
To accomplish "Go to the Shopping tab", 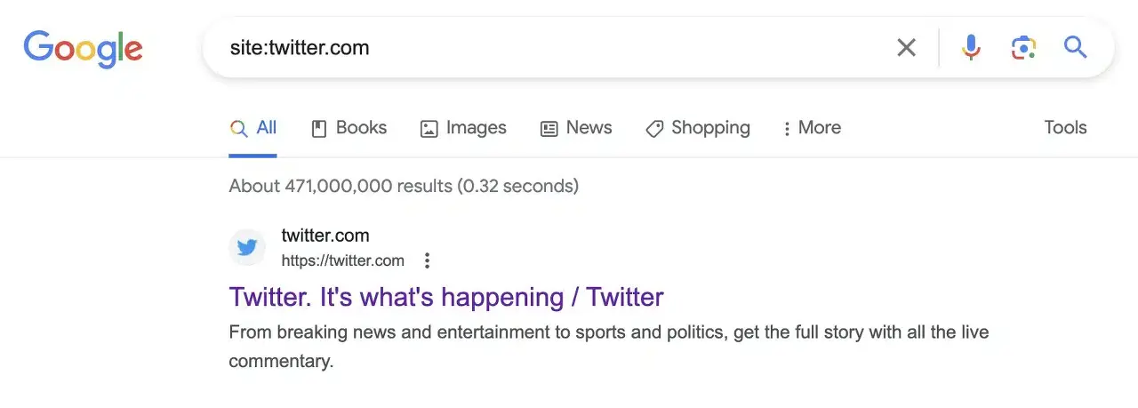I will 698,128.
